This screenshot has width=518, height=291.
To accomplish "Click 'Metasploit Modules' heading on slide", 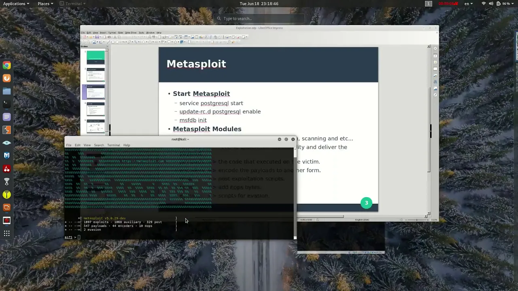I will 207,129.
